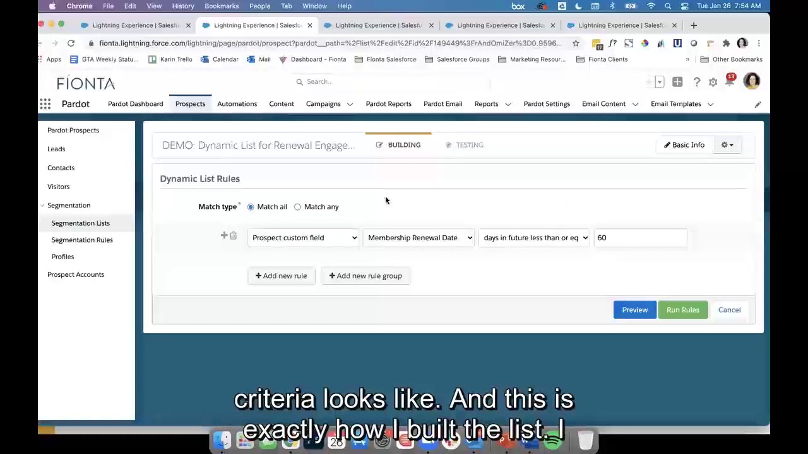The width and height of the screenshot is (808, 454).
Task: Open Chrome's Bookmarks menu
Action: [x=222, y=6]
